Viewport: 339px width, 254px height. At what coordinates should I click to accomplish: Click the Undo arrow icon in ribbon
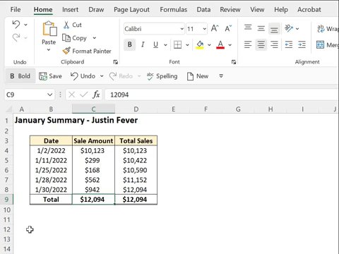pos(16,24)
